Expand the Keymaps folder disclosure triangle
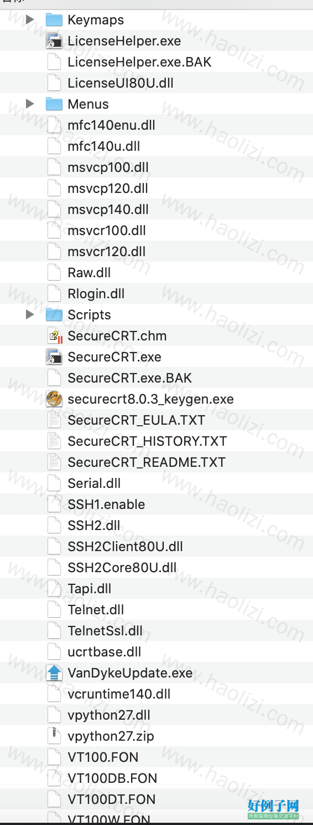This screenshot has width=313, height=825. pyautogui.click(x=30, y=20)
